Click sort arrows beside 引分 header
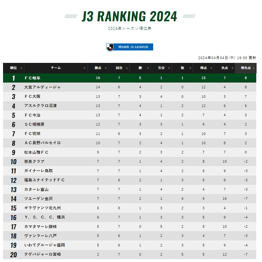Viewport: 262px width, 262px height. (169, 68)
